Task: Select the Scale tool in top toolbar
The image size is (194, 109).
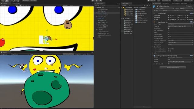Action: (x=14, y=1)
